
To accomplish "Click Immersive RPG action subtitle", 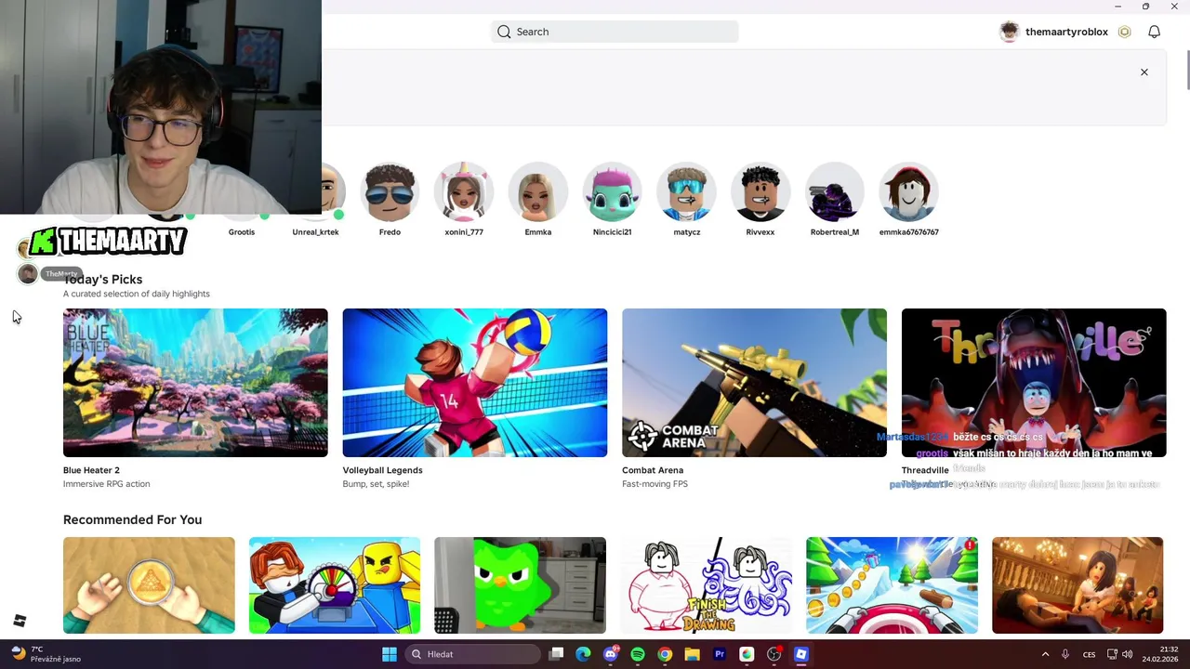I will [x=106, y=484].
